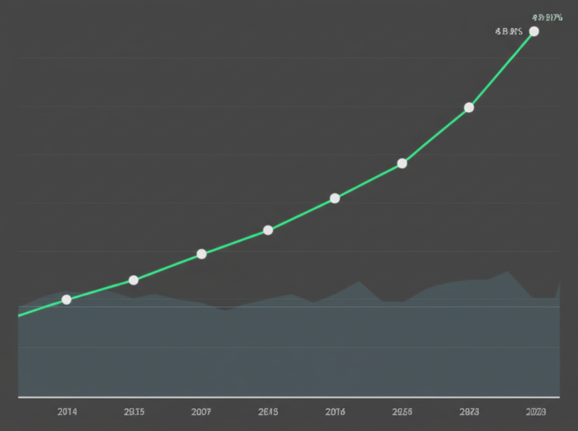This screenshot has height=431, width=578.
Task: Select the 2014 year axis label
Action: tap(67, 412)
